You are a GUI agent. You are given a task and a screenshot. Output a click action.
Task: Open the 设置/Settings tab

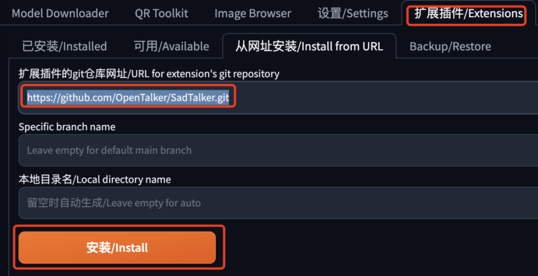[353, 13]
